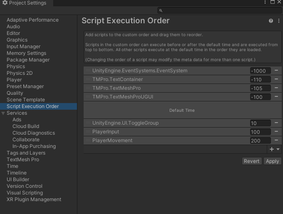The image size is (283, 214).
Task: Click the PlayerMovement script name
Action: (x=112, y=140)
